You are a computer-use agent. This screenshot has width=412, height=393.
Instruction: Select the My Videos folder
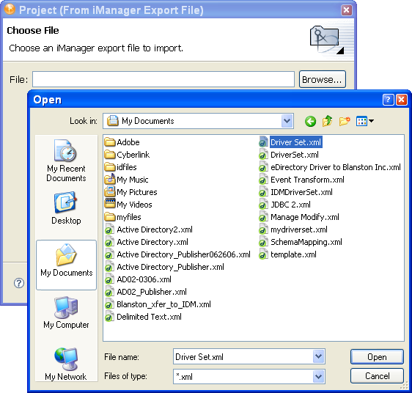(128, 205)
